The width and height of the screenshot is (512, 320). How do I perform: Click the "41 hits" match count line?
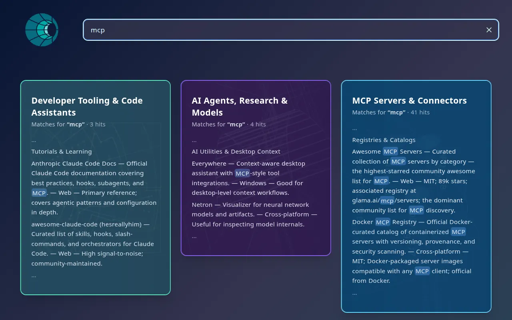pos(391,112)
